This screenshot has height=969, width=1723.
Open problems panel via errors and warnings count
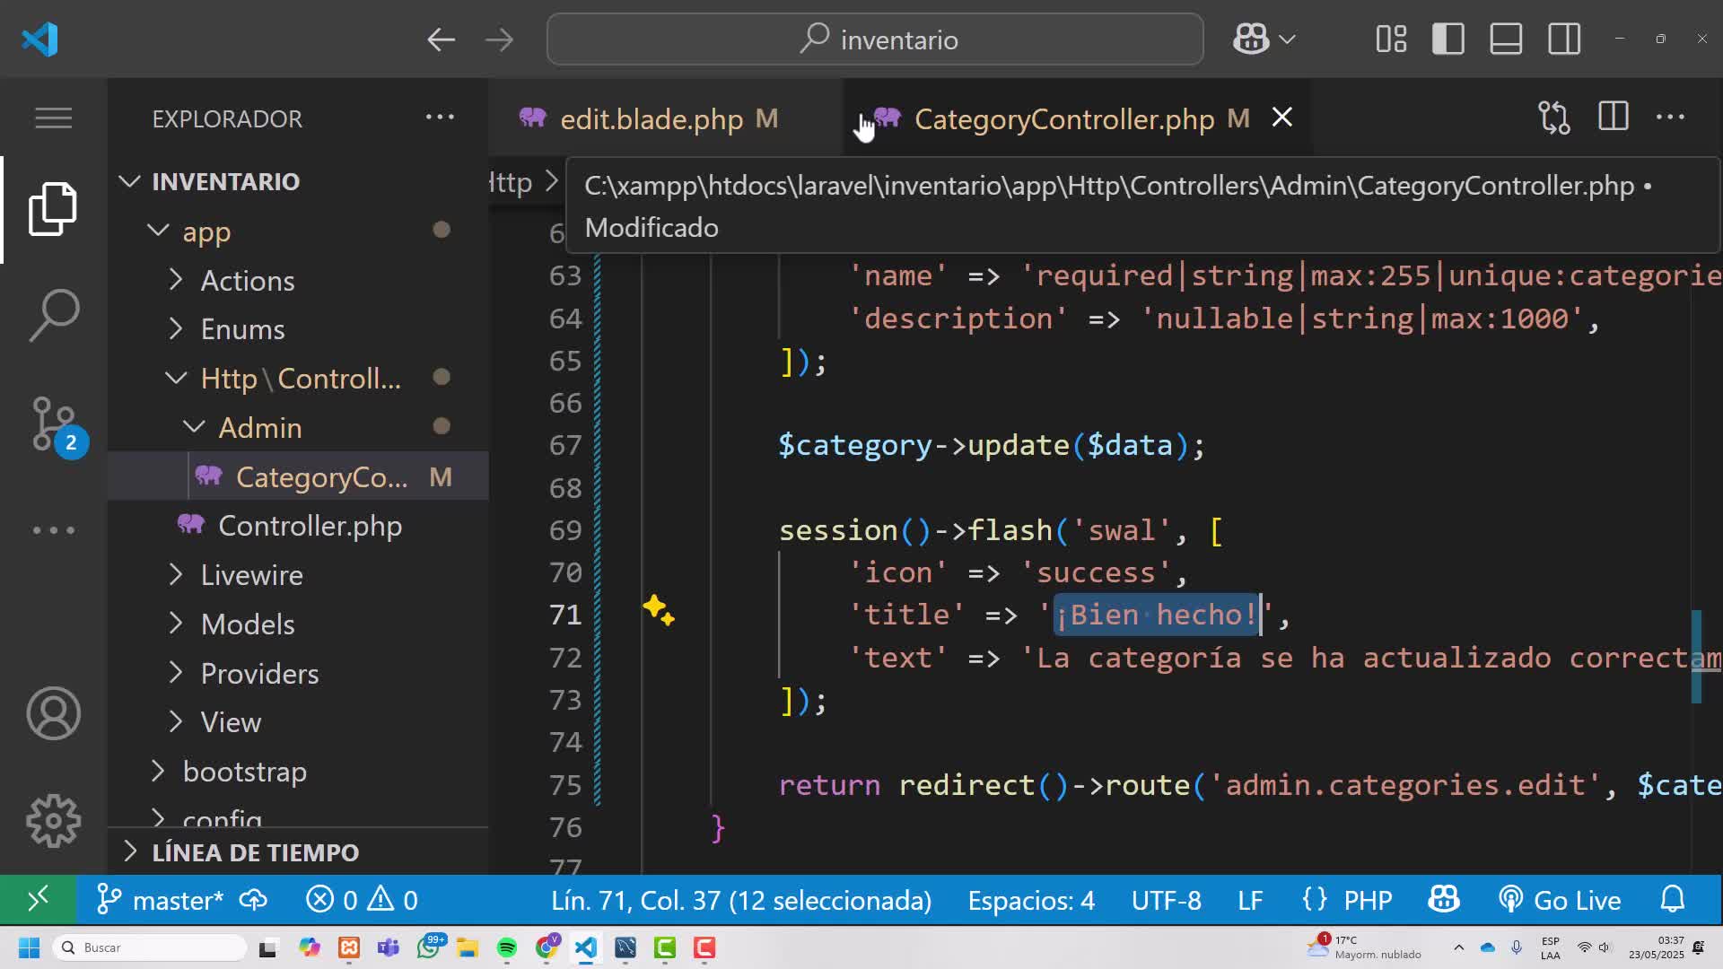(x=362, y=900)
